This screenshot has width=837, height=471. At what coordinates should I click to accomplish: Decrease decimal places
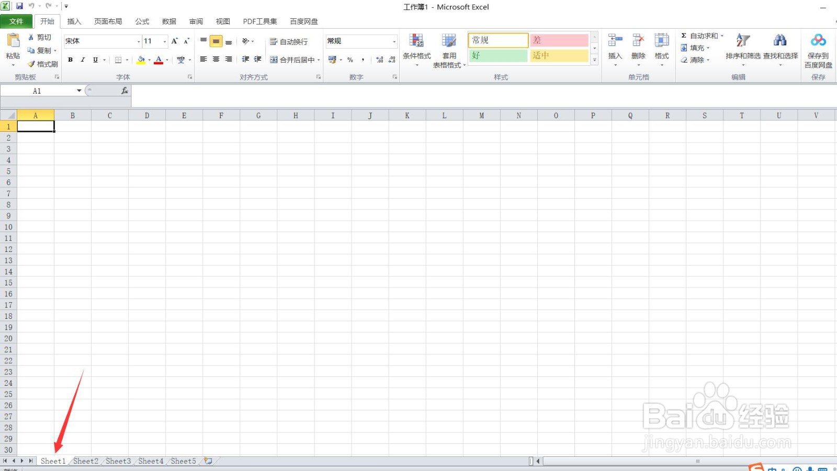392,60
